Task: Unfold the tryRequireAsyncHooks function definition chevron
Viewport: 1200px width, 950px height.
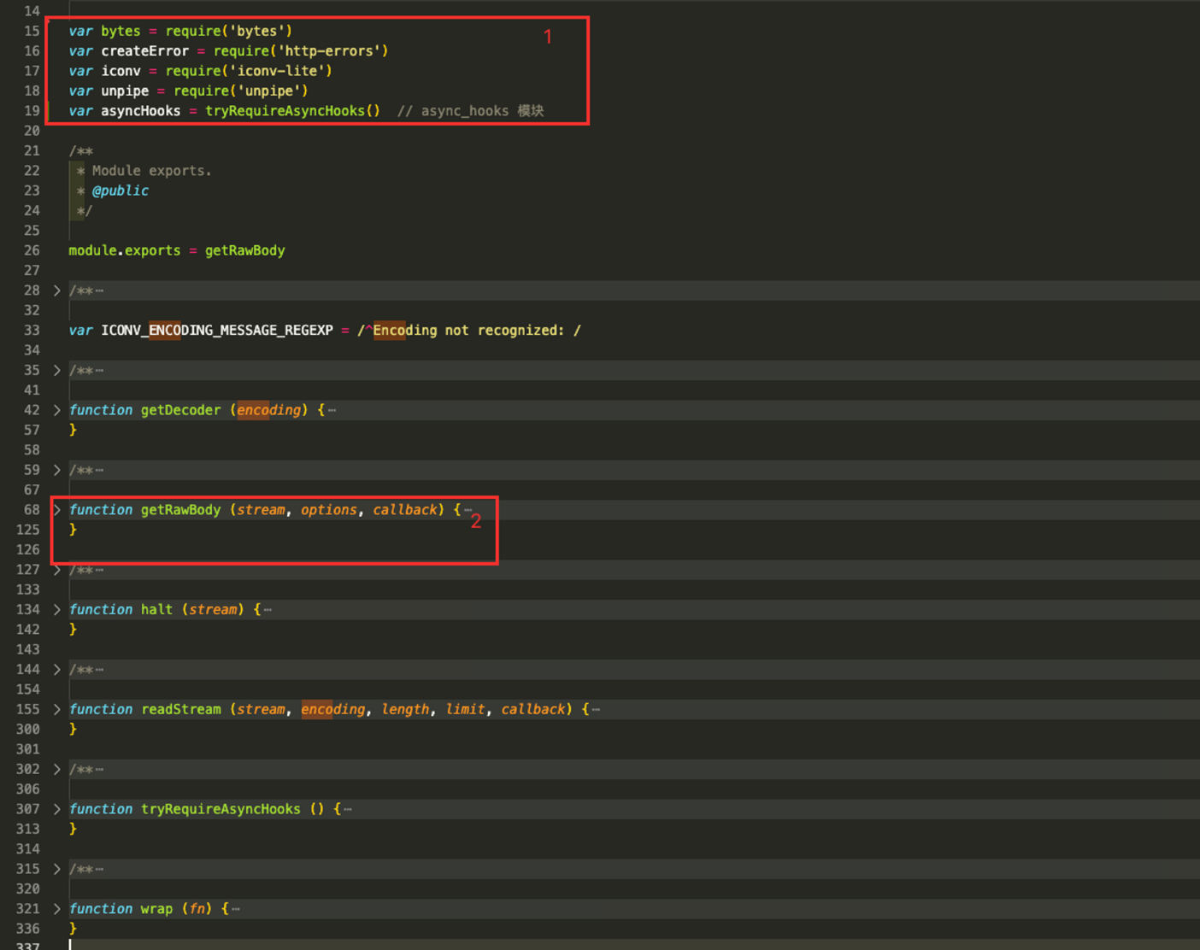Action: [57, 809]
